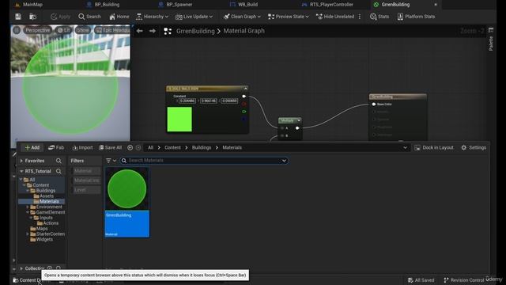Open the Epic Headquarters environment menu
The width and height of the screenshot is (506, 285).
pos(112,30)
